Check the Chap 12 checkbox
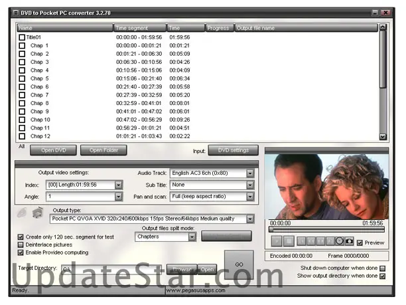This screenshot has height=305, width=406. click(x=22, y=136)
